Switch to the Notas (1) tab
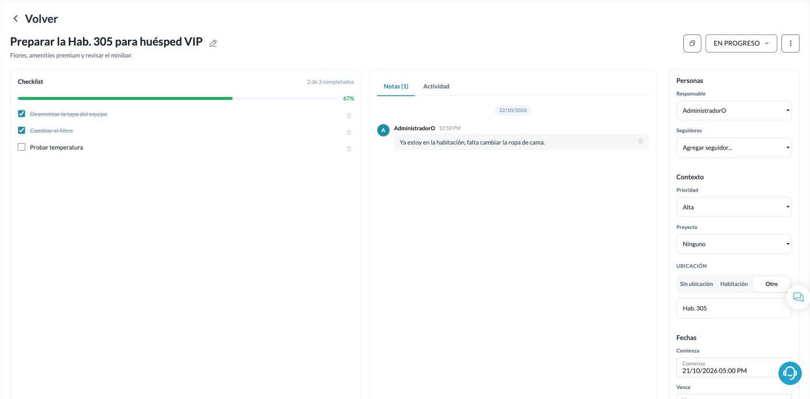This screenshot has width=810, height=399. [x=396, y=86]
